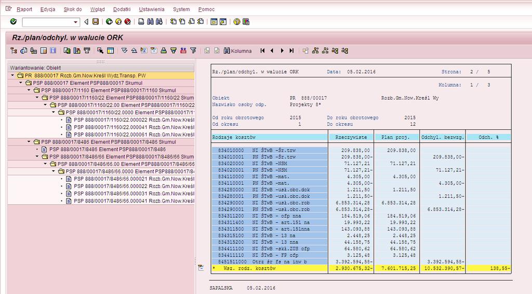Viewport: 532px width, 294px height.
Task: Collapse PSP 888/00017/8486 Skumul node arrow
Action: point(29,142)
